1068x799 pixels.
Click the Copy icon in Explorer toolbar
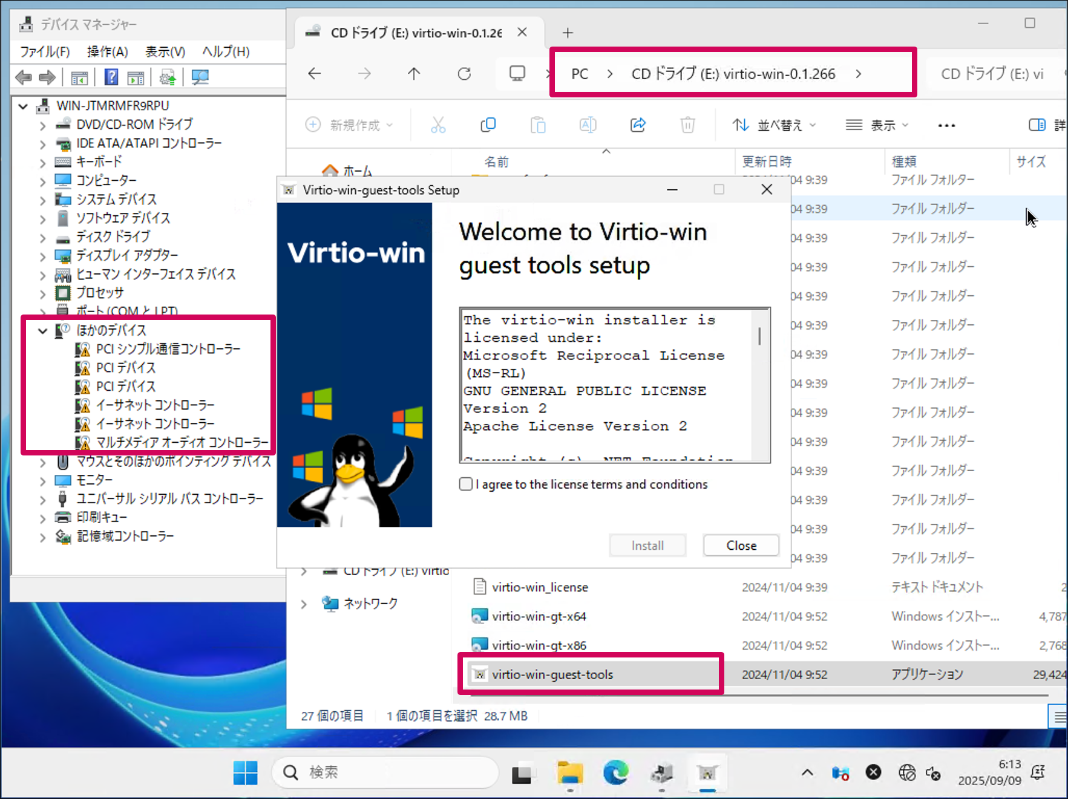488,125
